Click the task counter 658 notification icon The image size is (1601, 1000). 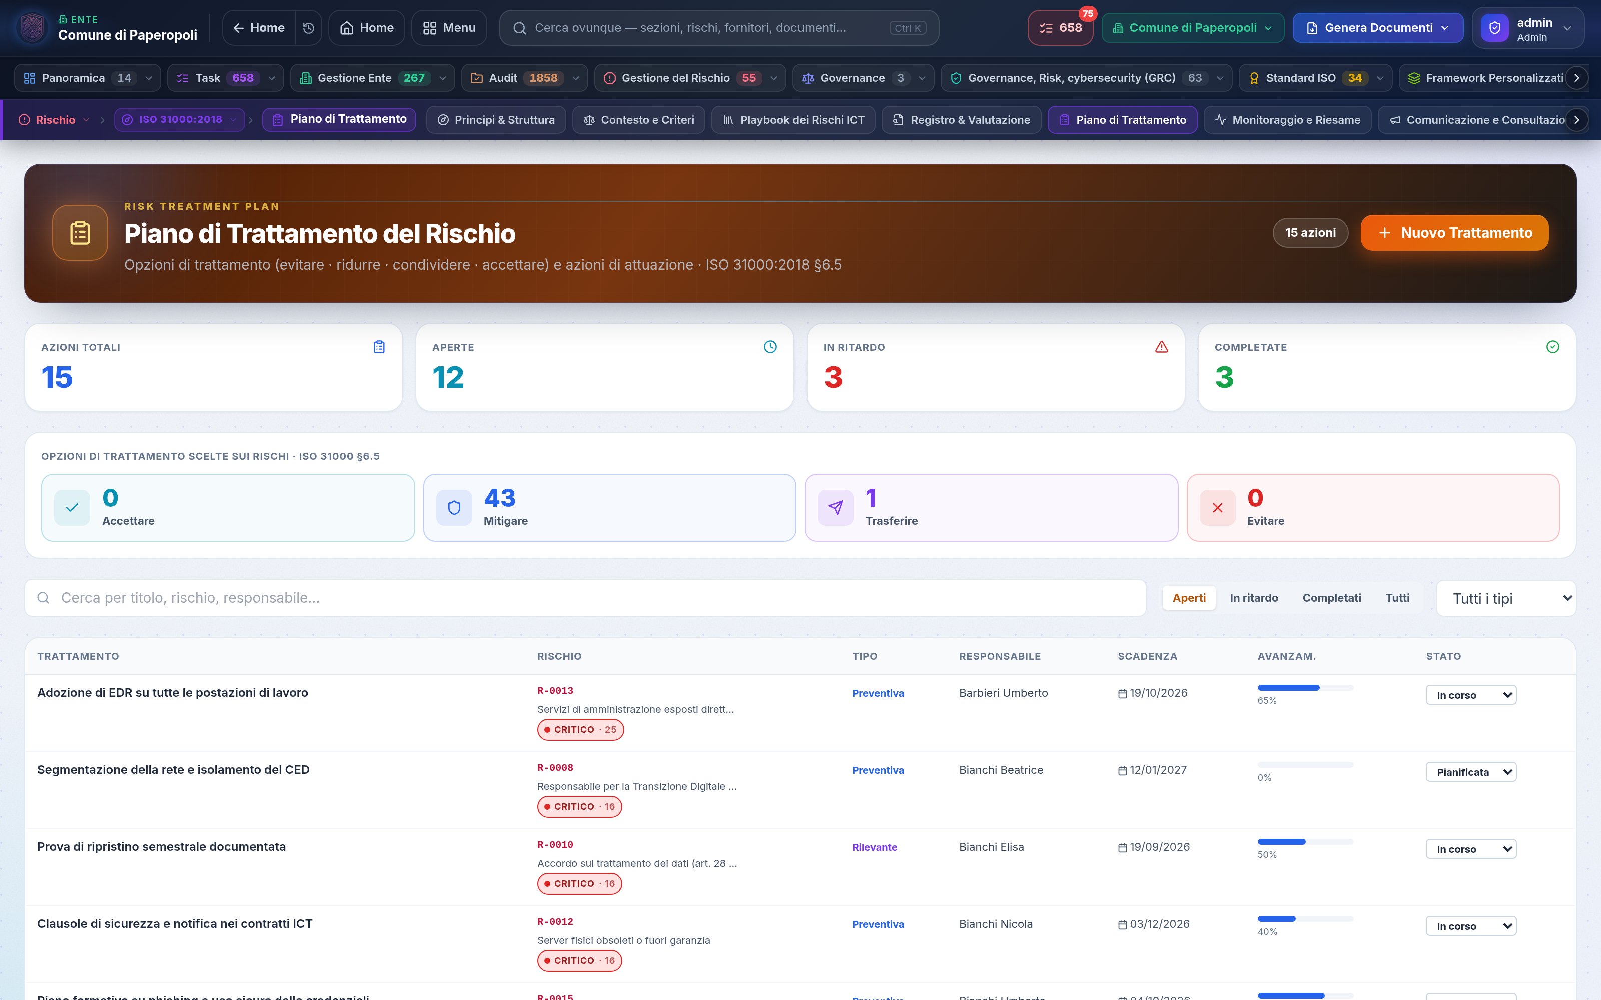click(x=1060, y=28)
